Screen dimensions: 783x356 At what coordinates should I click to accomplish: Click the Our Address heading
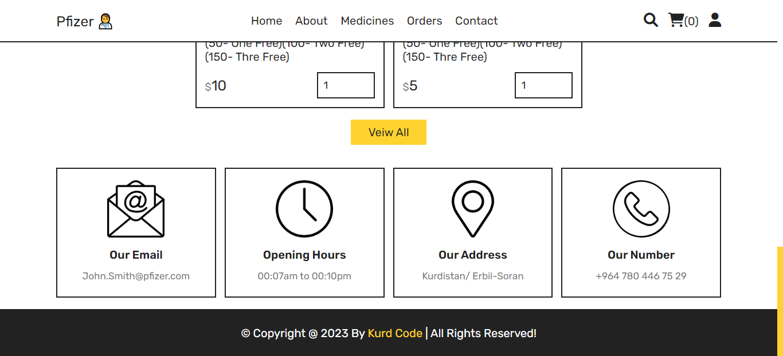[473, 255]
